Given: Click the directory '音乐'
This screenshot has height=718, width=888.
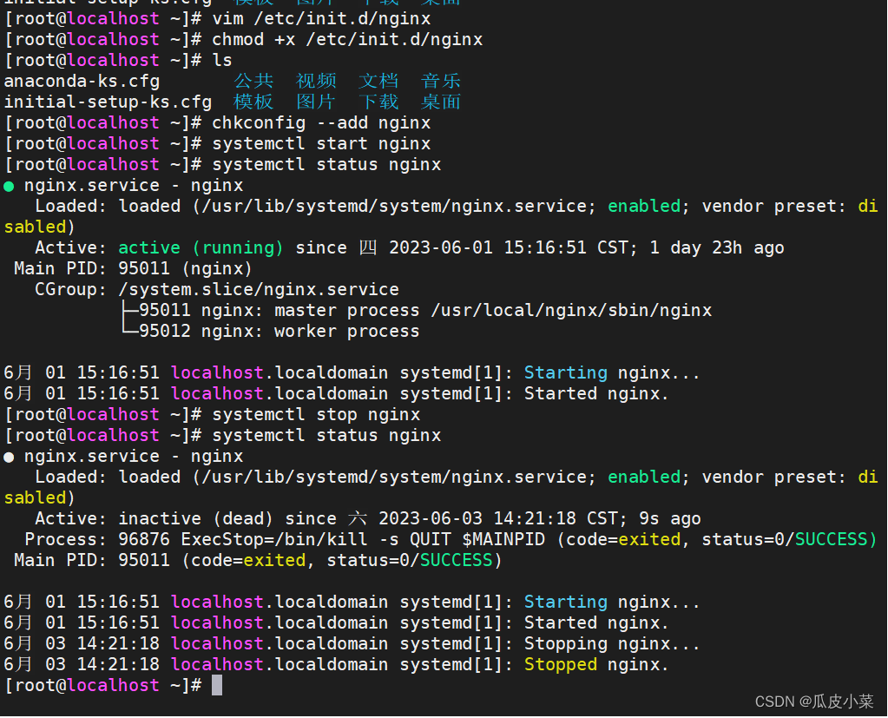Looking at the screenshot, I should [x=441, y=81].
